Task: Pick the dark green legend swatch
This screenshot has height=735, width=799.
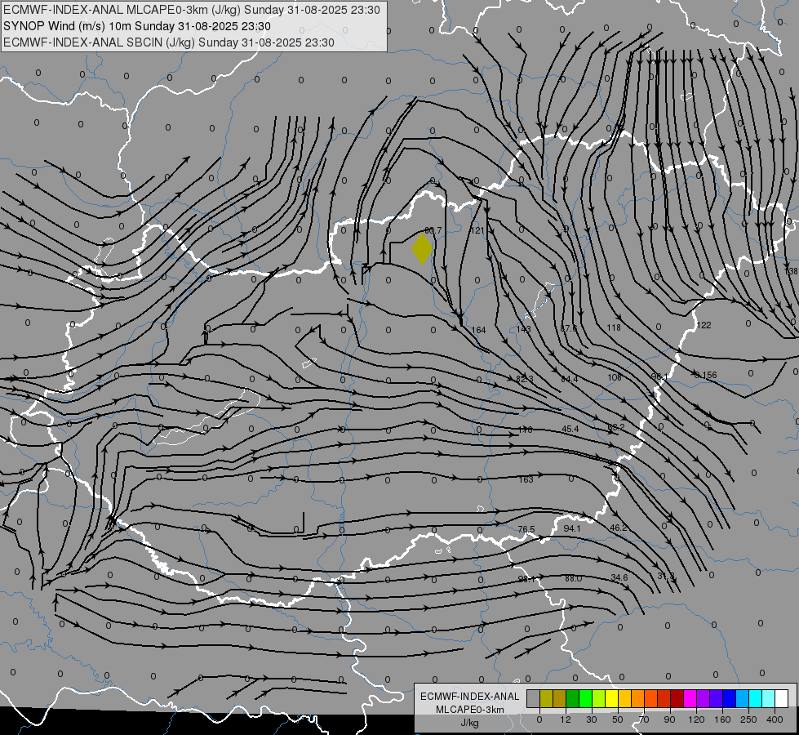Action: [x=573, y=699]
